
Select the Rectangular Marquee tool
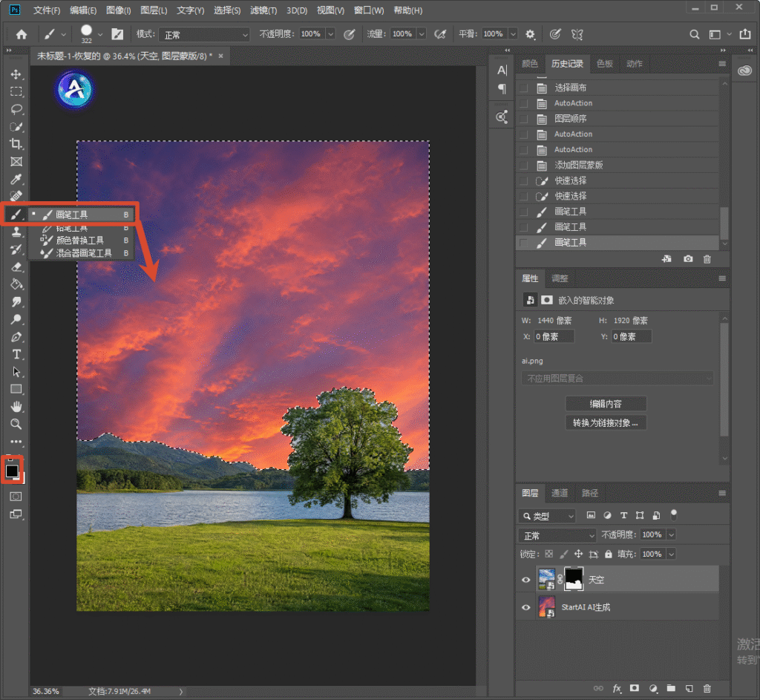[16, 91]
